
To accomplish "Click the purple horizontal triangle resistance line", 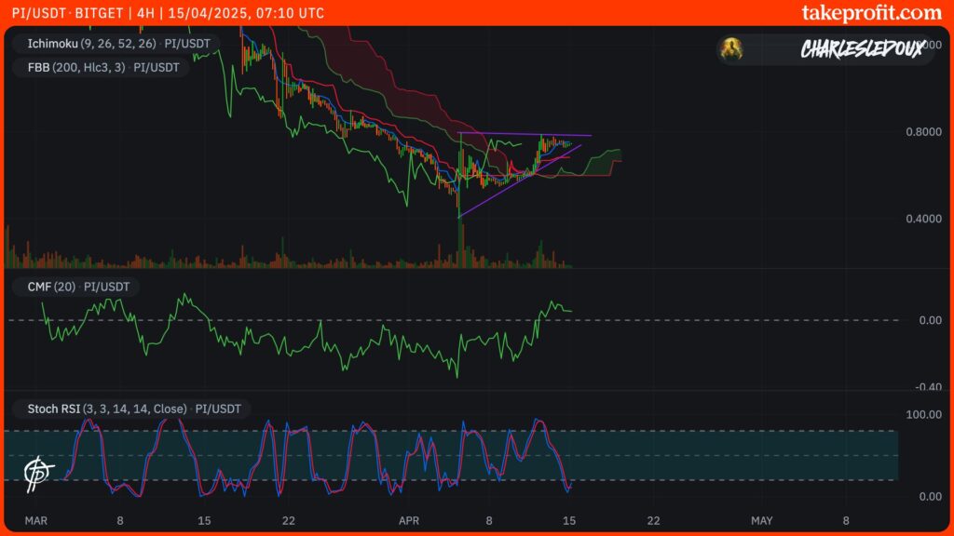I will point(522,135).
